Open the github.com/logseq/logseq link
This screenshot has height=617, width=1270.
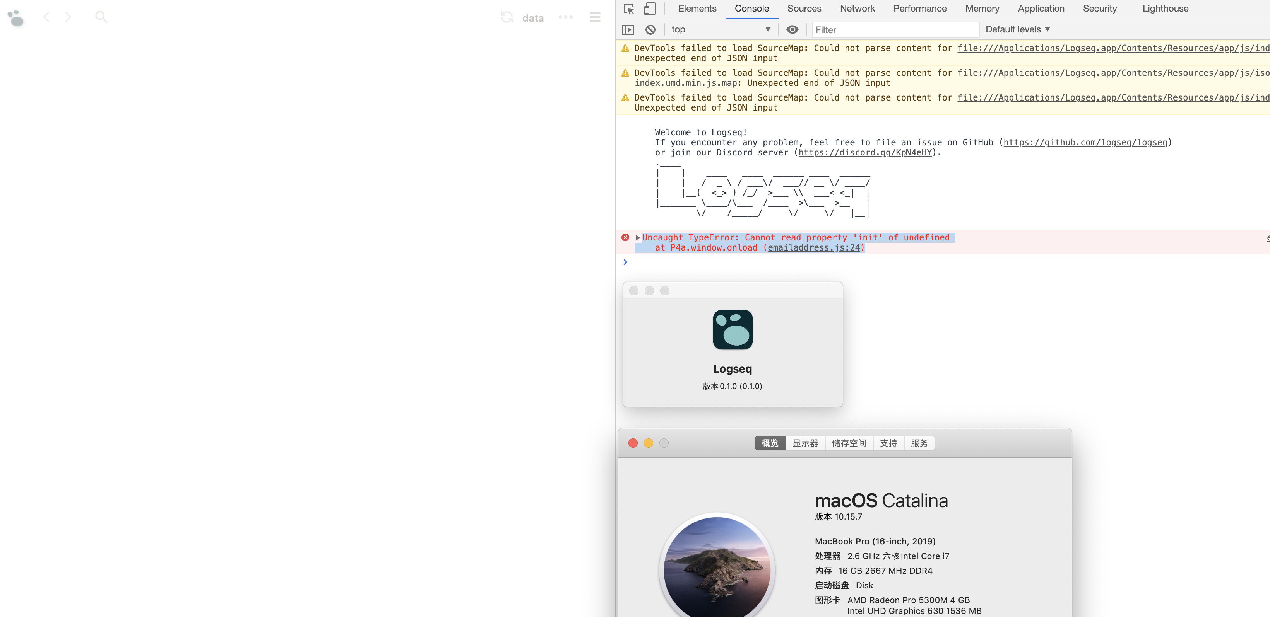(1085, 142)
